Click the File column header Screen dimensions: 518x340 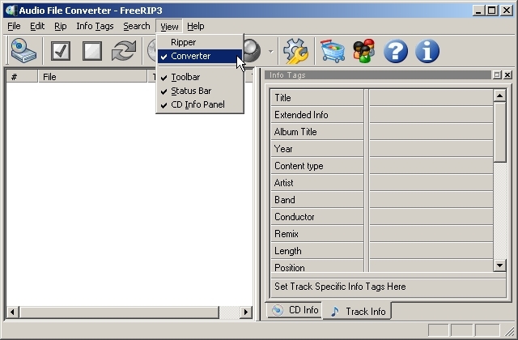pos(93,77)
